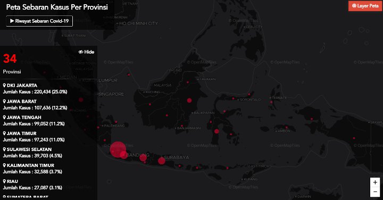Screen dimensions: 383x200
Task: Click the red dot near Palembang label
Action: coord(98,128)
